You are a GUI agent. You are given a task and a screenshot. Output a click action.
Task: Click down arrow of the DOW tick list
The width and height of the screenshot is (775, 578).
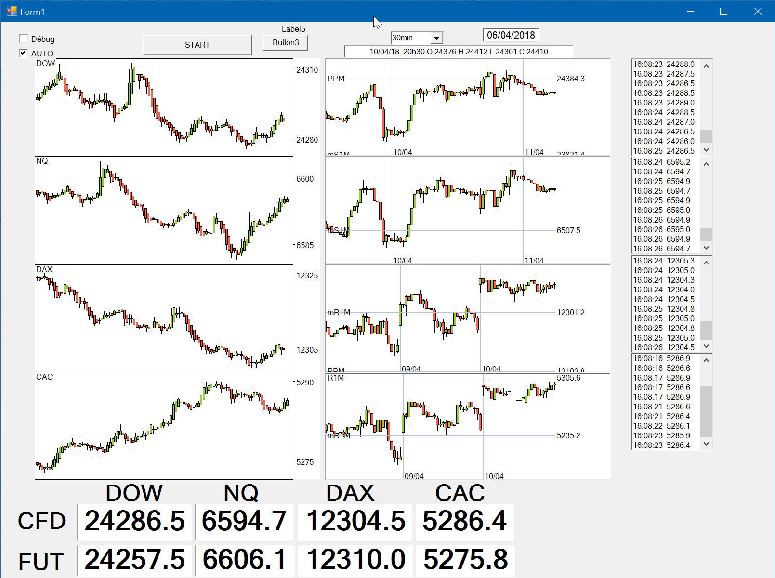click(706, 150)
